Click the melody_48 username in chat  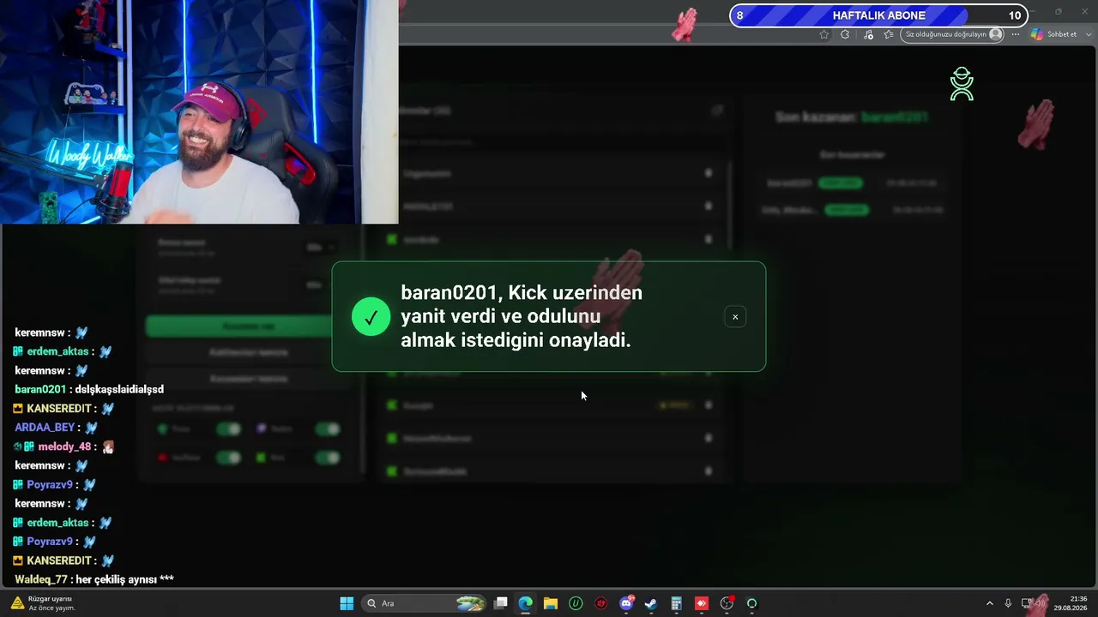[x=64, y=446]
